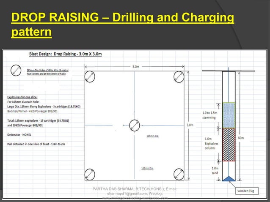Click the author credit 'PARTHA DAS SHARMA, B.TECH(HONS.)'
This screenshot has width=270, height=202.
pyautogui.click(x=129, y=189)
